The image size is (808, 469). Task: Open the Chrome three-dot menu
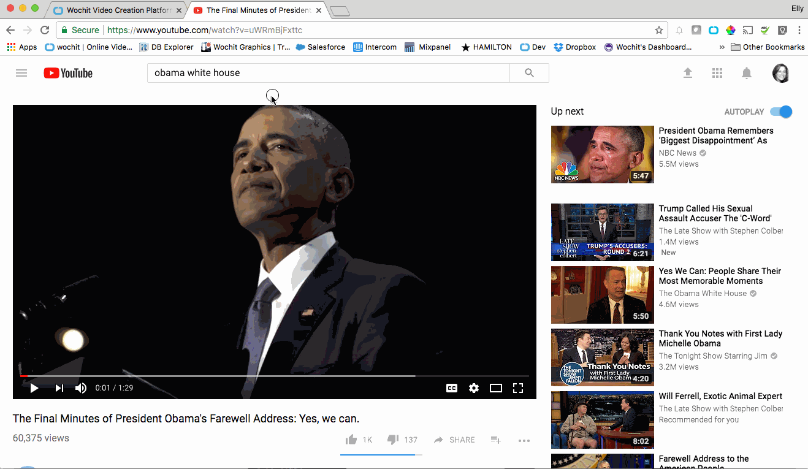[x=799, y=30]
